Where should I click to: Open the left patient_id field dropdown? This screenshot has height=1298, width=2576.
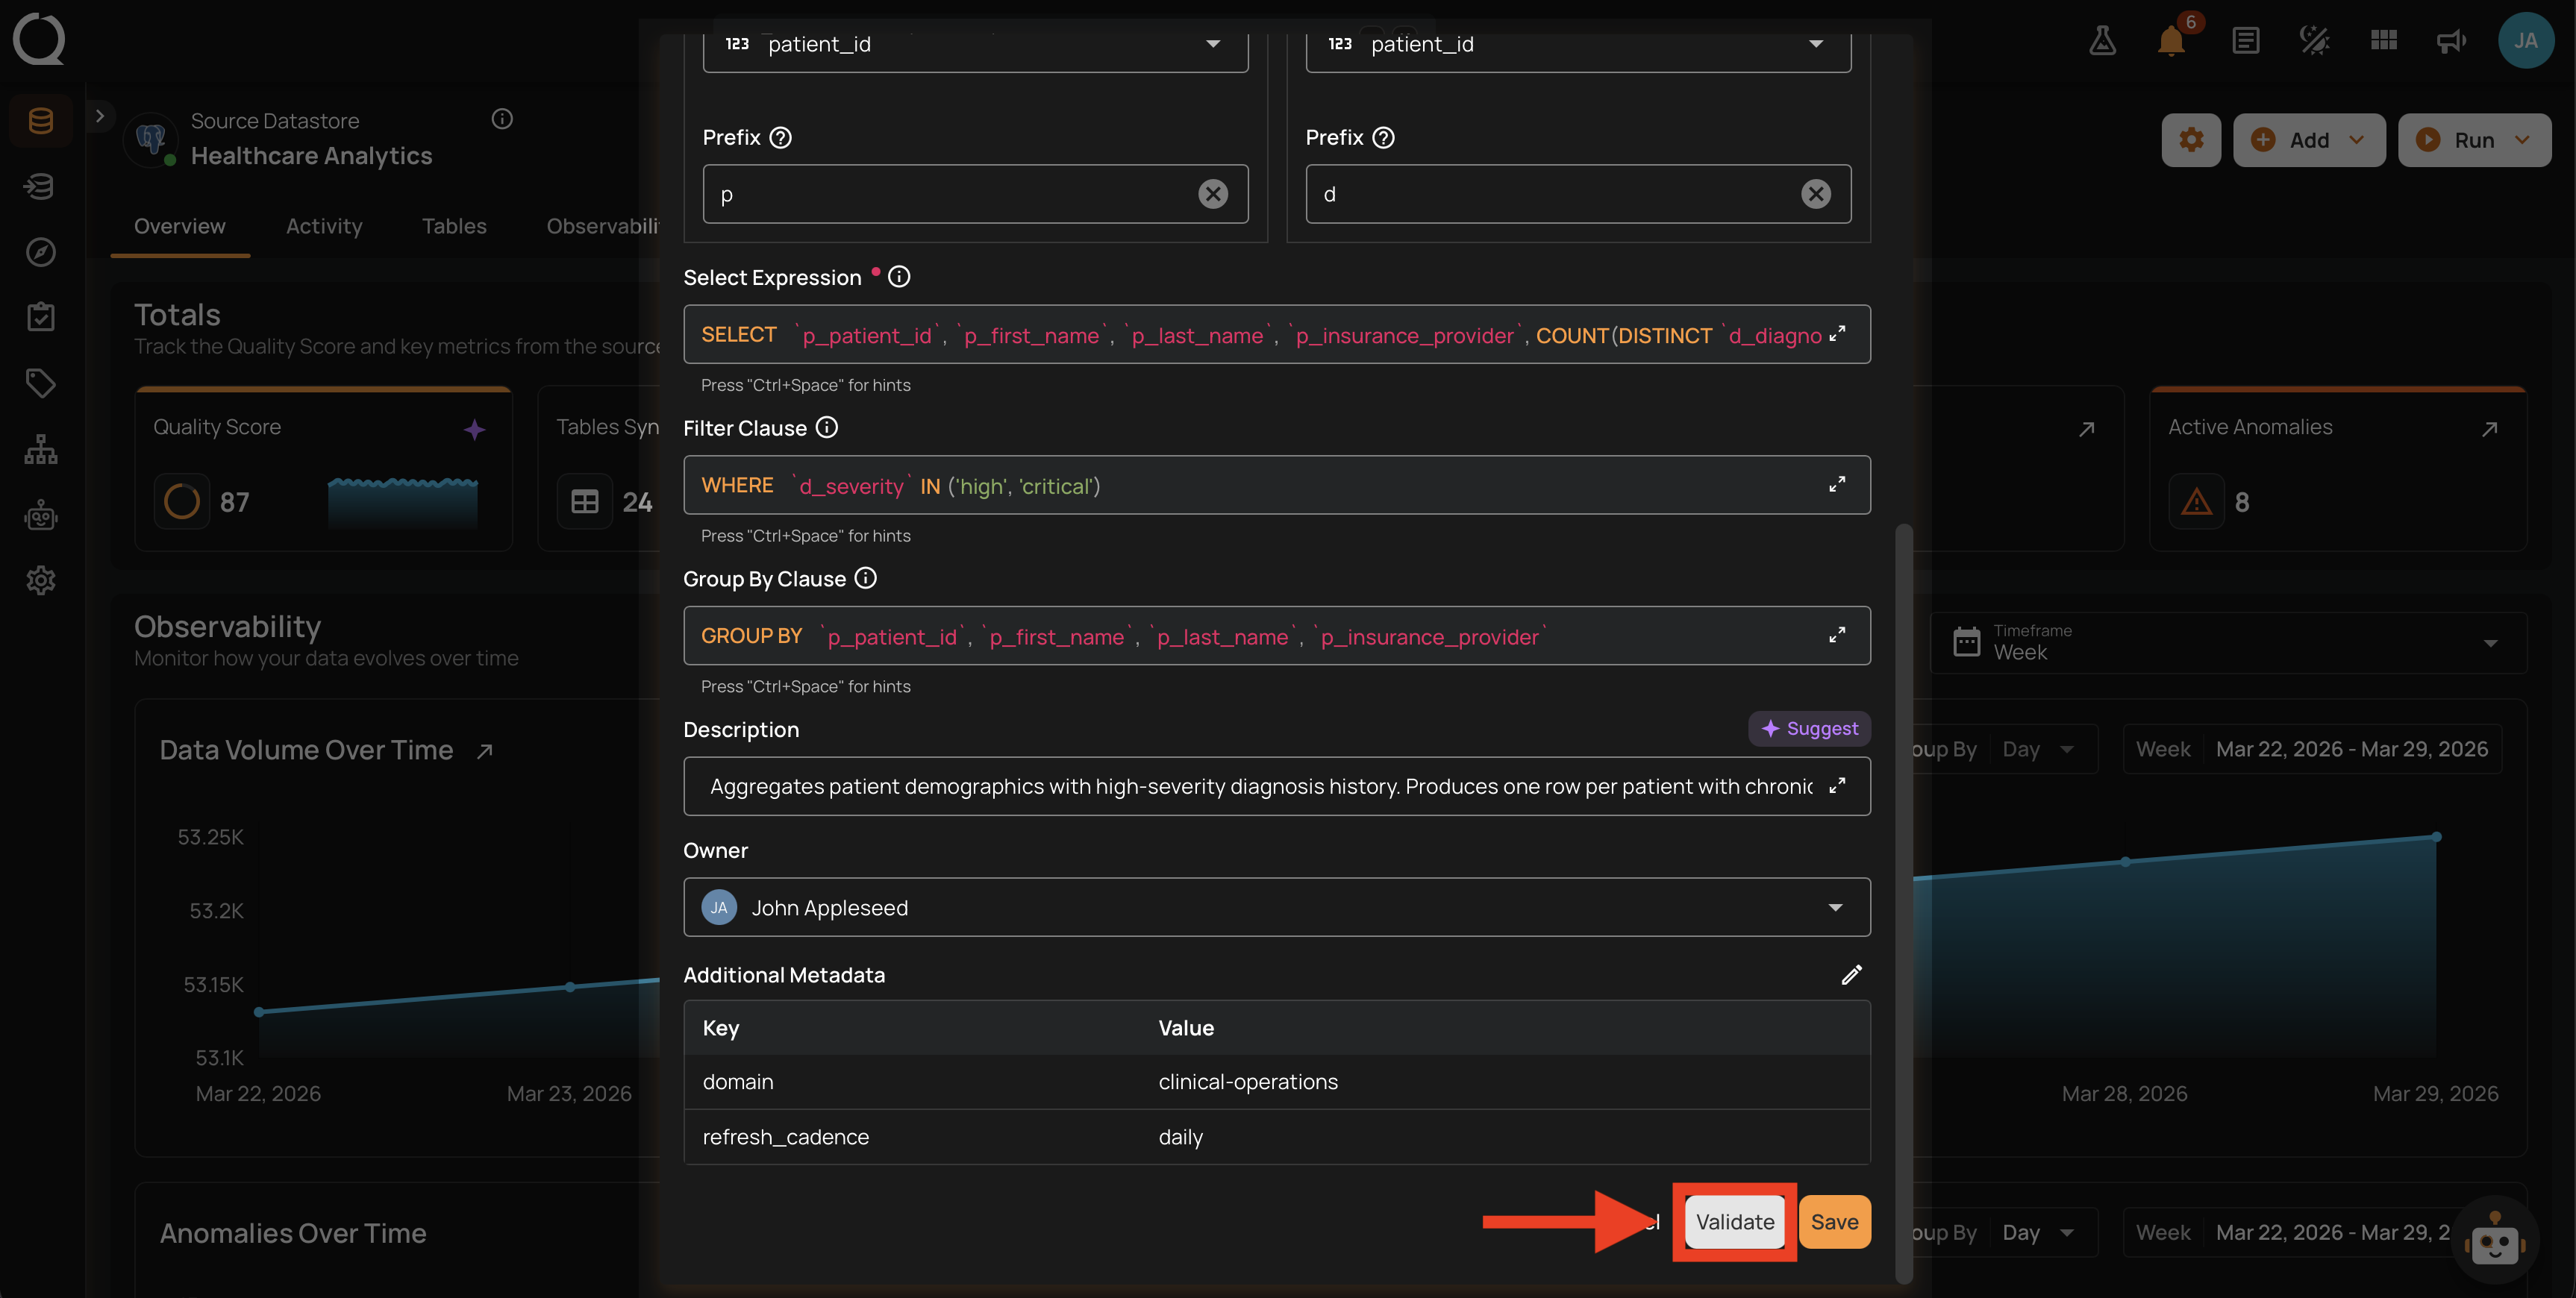pyautogui.click(x=975, y=44)
